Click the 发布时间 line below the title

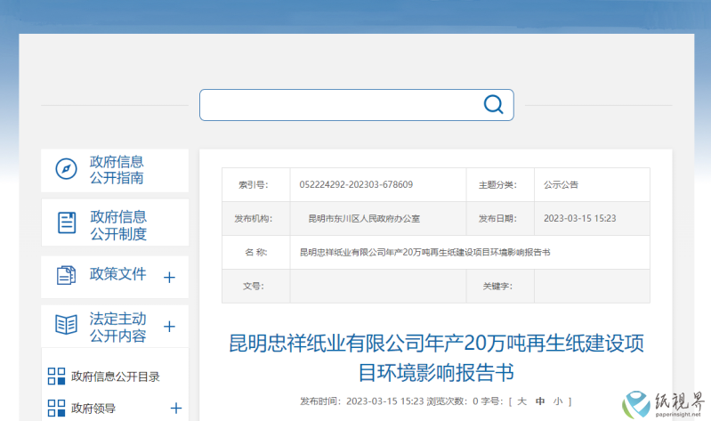362,401
